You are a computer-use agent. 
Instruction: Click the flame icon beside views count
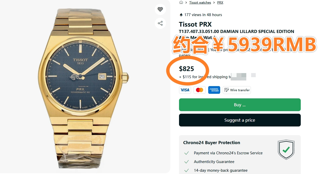tap(181, 15)
